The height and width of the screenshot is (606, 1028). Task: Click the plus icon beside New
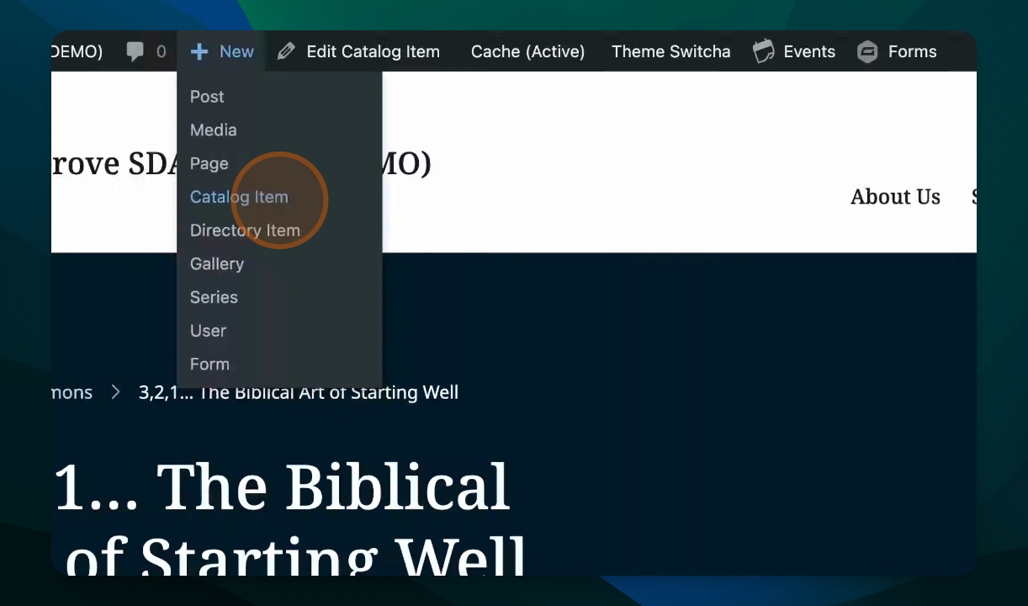(x=199, y=51)
